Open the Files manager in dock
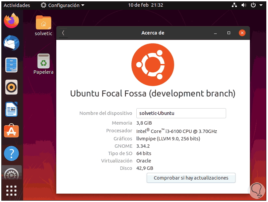This screenshot has width=268, height=202. click(11, 65)
